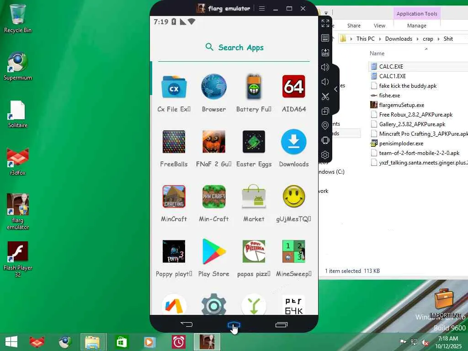Open the yellow smiley face app
The image size is (468, 351).
294,197
